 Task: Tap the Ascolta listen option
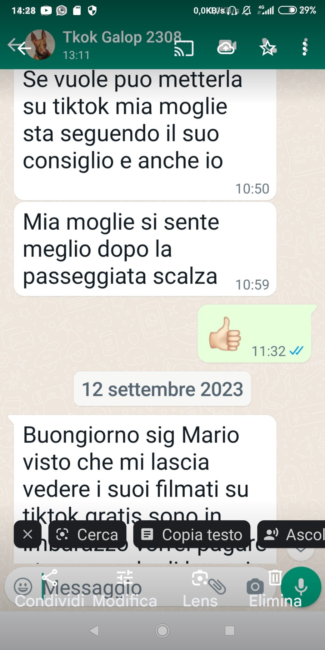[291, 534]
